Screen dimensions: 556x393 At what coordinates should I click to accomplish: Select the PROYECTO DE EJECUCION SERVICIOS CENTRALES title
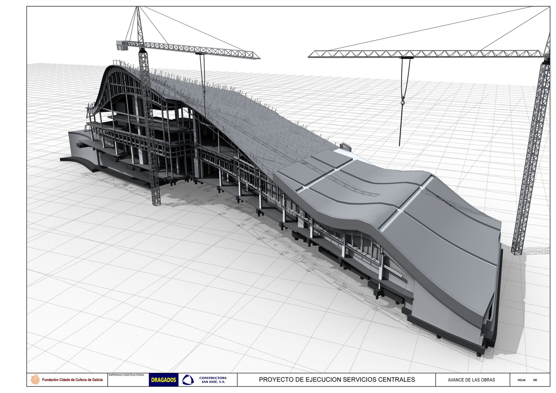pyautogui.click(x=337, y=379)
